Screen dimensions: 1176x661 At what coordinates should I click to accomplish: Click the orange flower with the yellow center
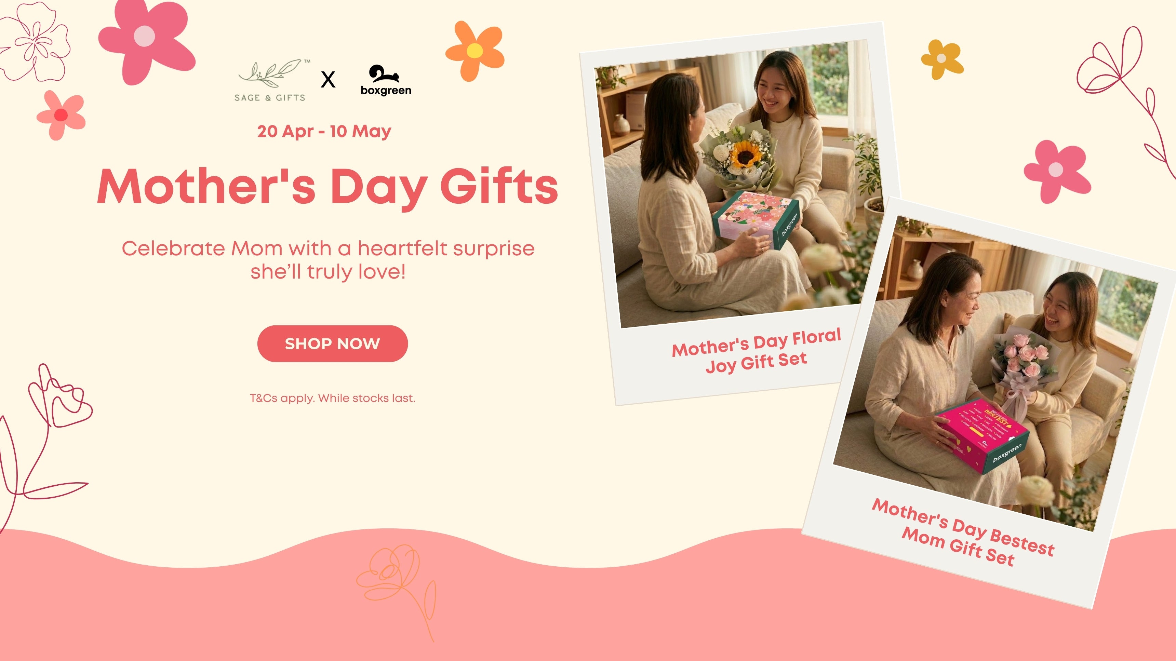pyautogui.click(x=475, y=51)
